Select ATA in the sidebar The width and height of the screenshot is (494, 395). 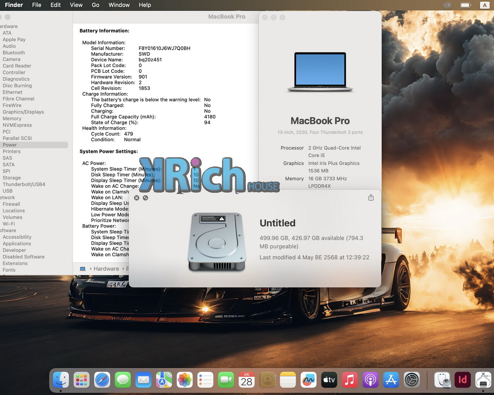[7, 33]
